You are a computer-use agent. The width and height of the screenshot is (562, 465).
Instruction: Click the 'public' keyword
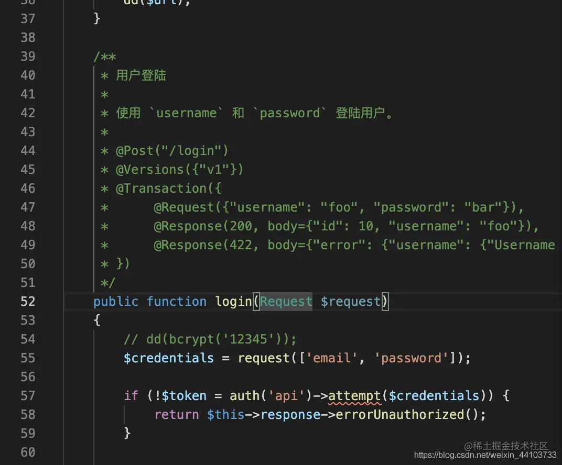116,302
